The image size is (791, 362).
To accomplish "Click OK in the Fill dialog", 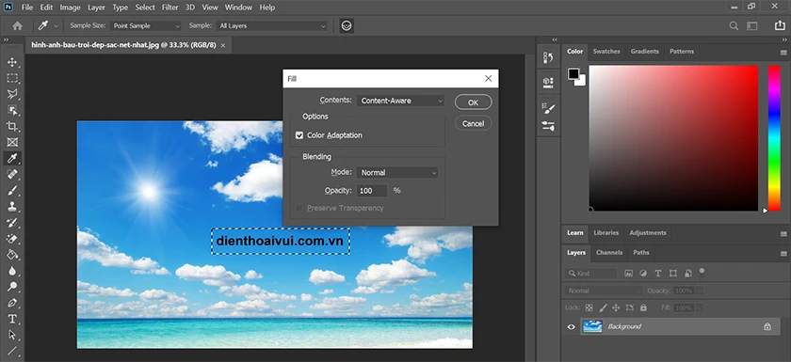I will click(473, 102).
